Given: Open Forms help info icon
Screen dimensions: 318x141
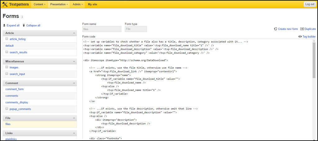Looking at the screenshot, I should tap(22, 17).
